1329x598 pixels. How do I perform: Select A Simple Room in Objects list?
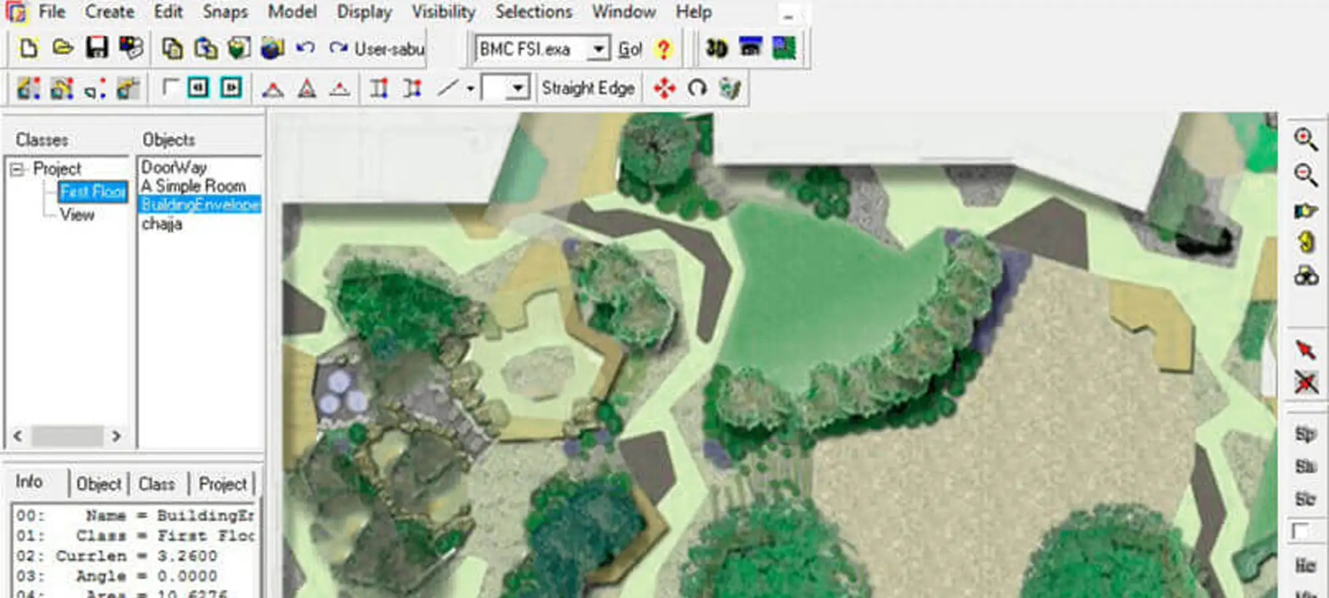[x=193, y=186]
